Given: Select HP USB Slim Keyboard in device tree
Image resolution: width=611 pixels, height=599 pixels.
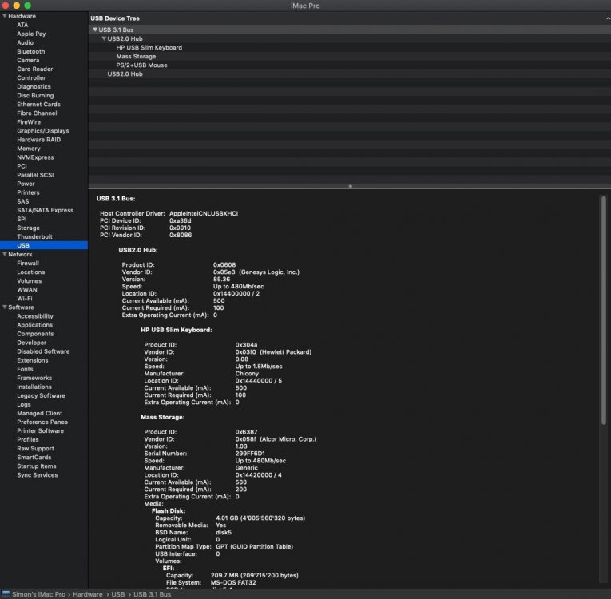Looking at the screenshot, I should [x=149, y=48].
